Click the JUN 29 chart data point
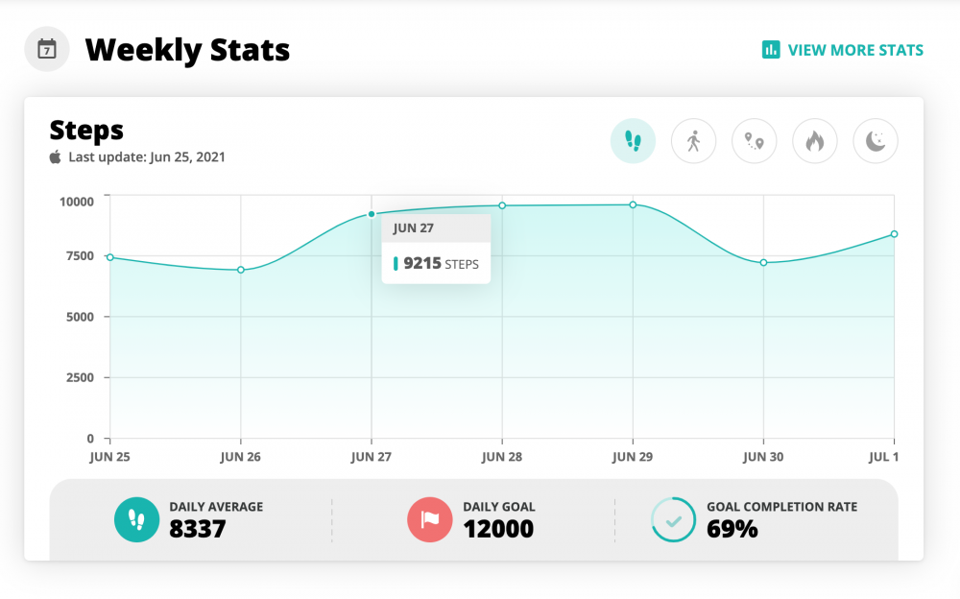The height and width of the screenshot is (599, 960). (x=633, y=204)
